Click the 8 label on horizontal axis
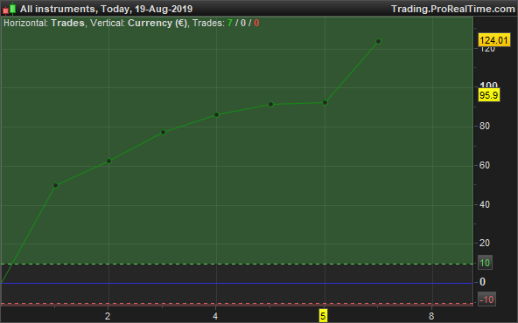This screenshot has width=518, height=323. (x=431, y=316)
